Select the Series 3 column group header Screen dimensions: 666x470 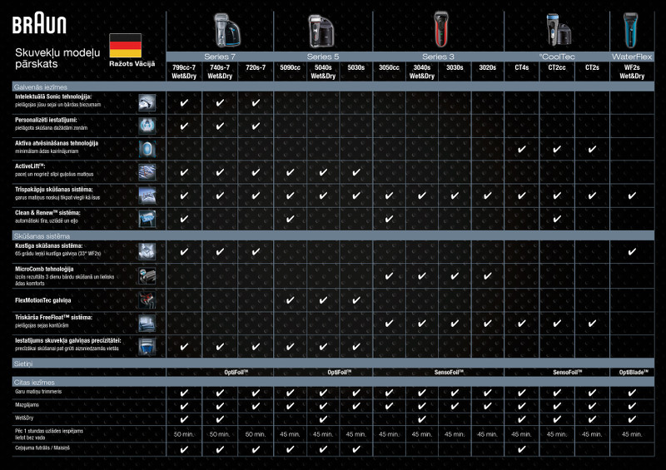pyautogui.click(x=439, y=57)
